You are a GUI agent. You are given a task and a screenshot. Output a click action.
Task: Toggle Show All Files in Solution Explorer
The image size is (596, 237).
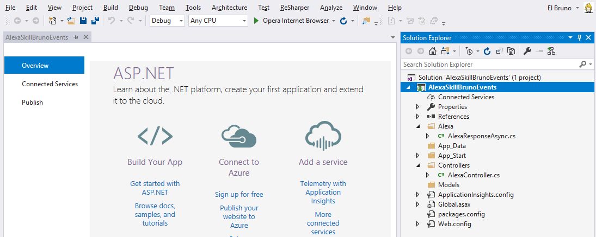coord(511,51)
